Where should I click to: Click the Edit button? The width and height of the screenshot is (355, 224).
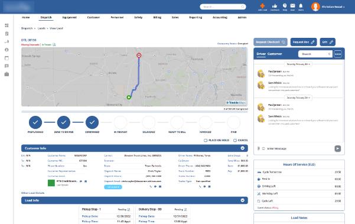[x=327, y=42]
